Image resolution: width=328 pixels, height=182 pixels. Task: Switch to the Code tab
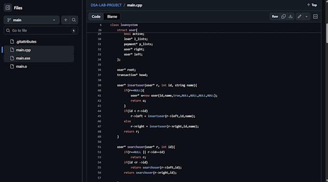point(96,16)
